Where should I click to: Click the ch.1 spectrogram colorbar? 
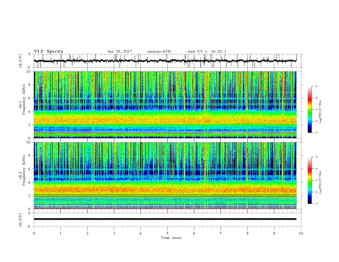click(x=310, y=110)
